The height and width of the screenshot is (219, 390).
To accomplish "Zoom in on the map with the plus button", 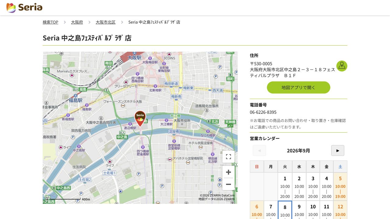I will 229,172.
